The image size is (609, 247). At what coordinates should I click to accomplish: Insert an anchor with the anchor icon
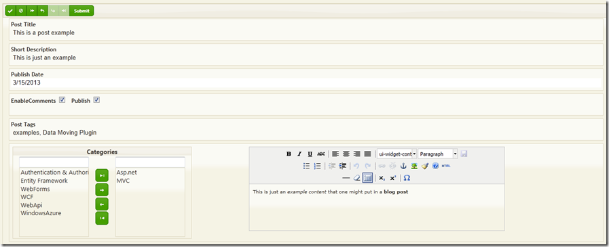pyautogui.click(x=403, y=166)
